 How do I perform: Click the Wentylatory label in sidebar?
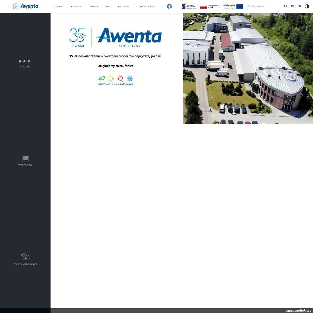point(25,165)
